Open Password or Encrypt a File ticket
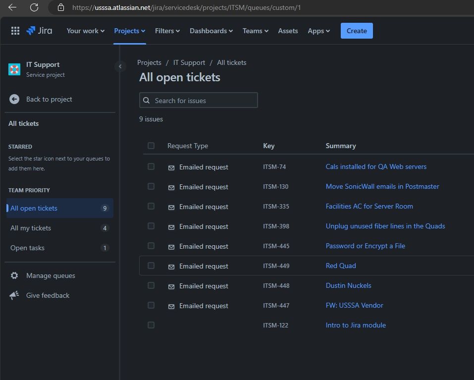 pyautogui.click(x=365, y=246)
